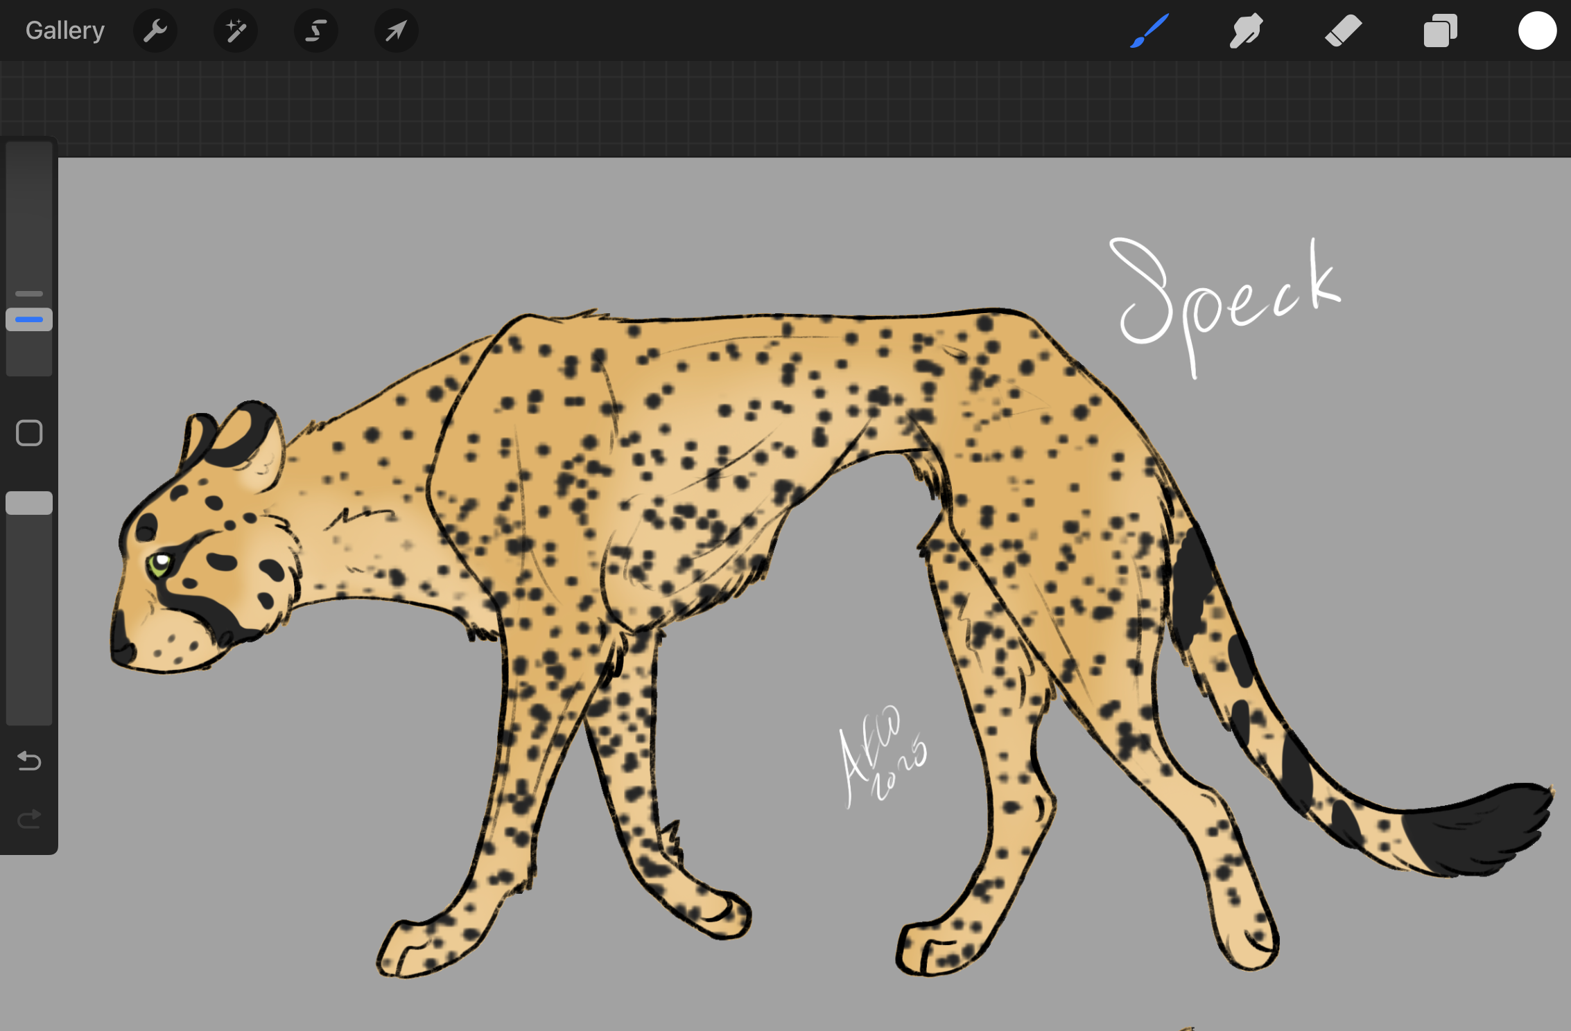Click the brush size slider handle

tap(29, 319)
